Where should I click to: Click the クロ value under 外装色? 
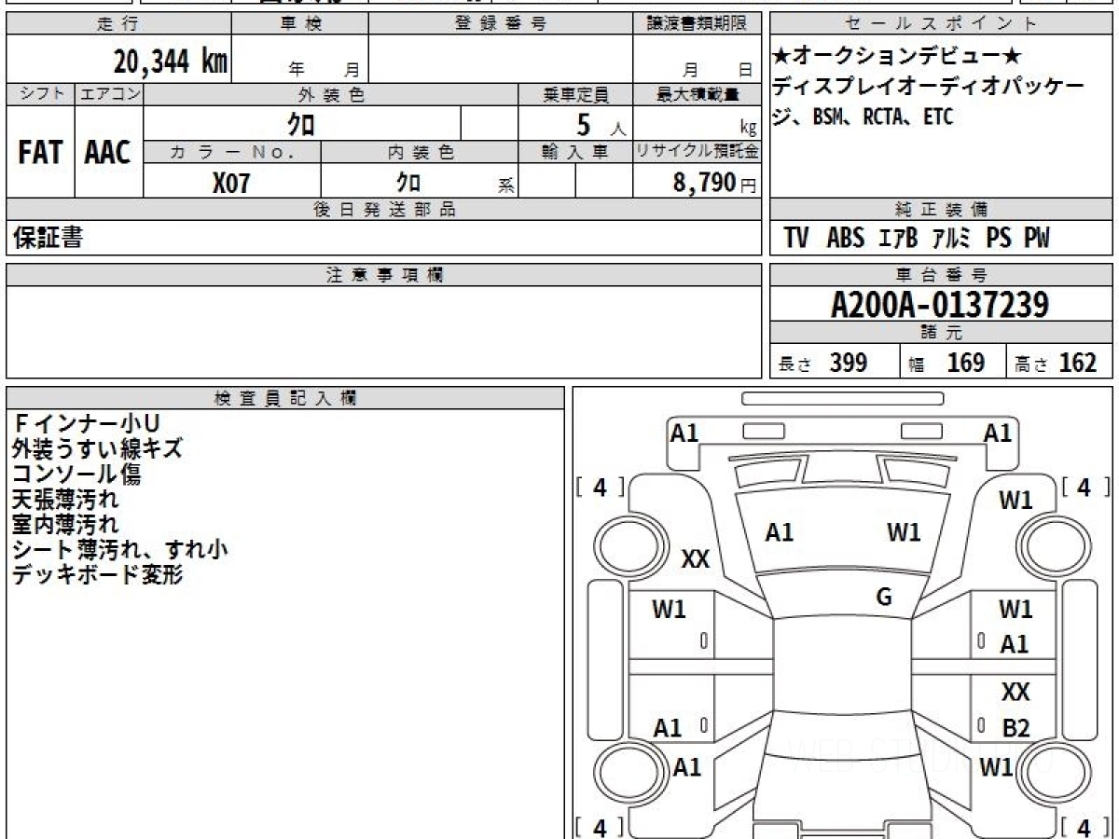[x=301, y=124]
